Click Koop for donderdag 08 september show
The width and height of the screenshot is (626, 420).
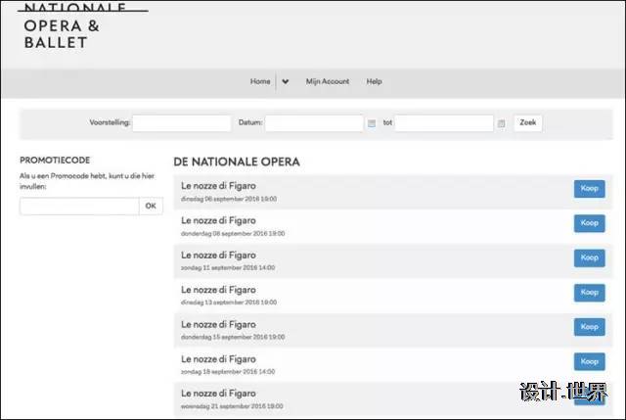coord(589,223)
